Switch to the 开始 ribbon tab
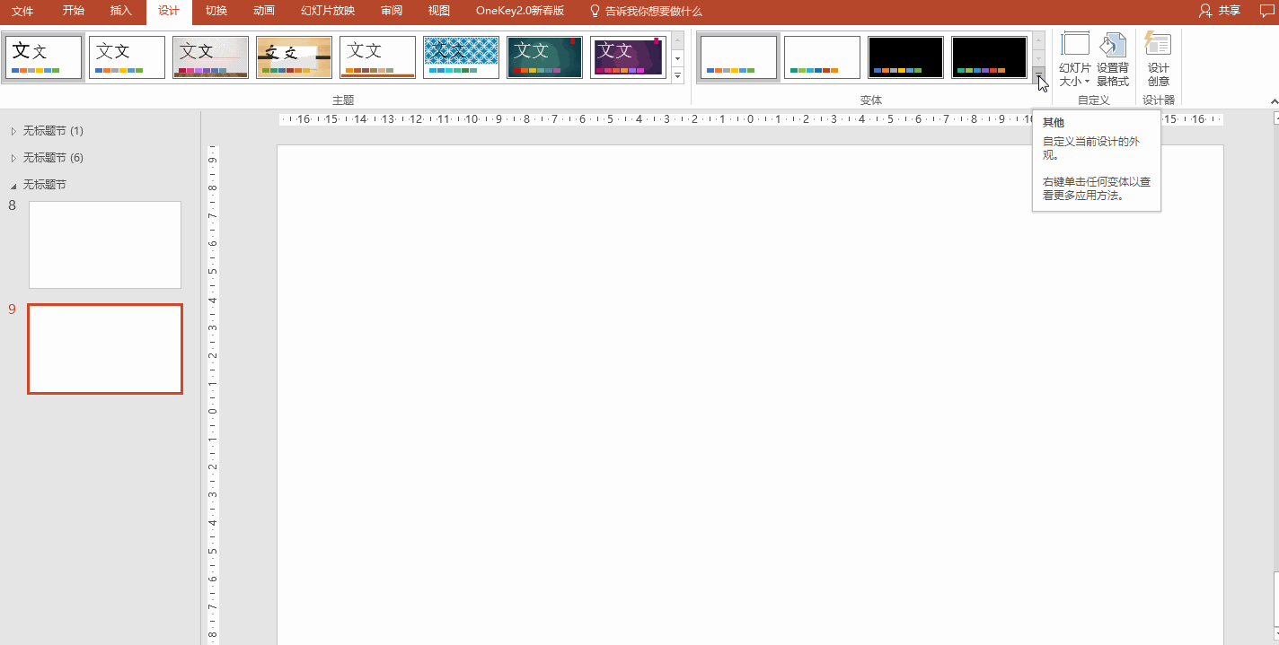1279x645 pixels. 74,11
